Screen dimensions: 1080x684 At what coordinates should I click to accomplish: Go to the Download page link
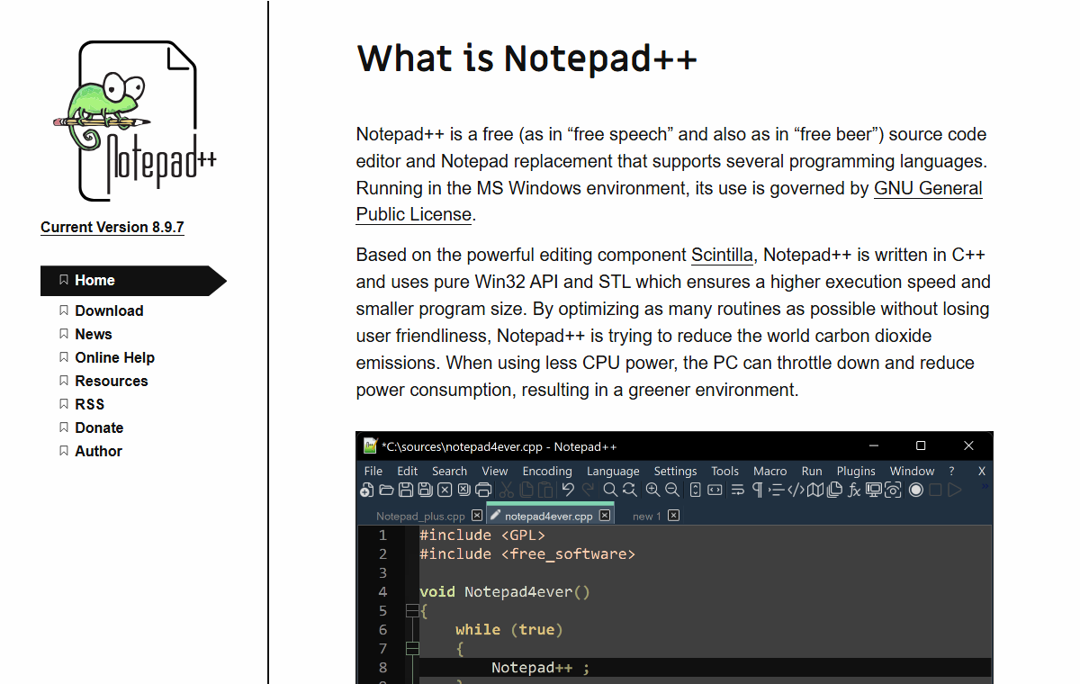109,310
